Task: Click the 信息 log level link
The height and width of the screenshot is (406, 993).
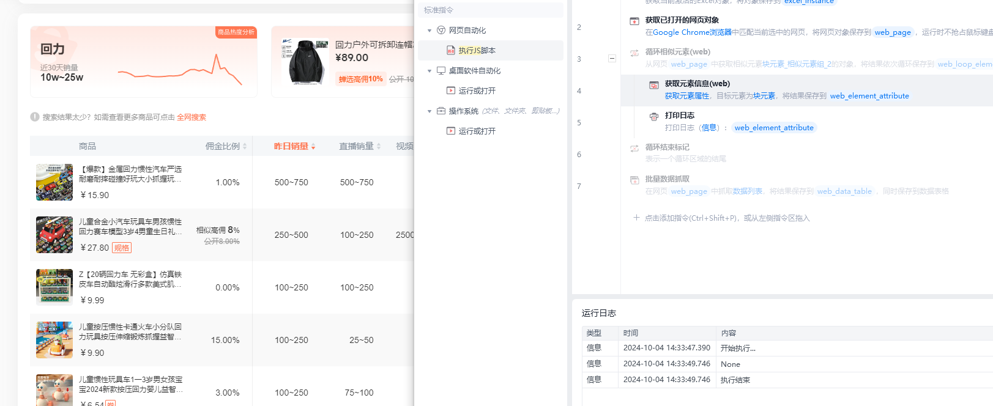Action: 709,128
